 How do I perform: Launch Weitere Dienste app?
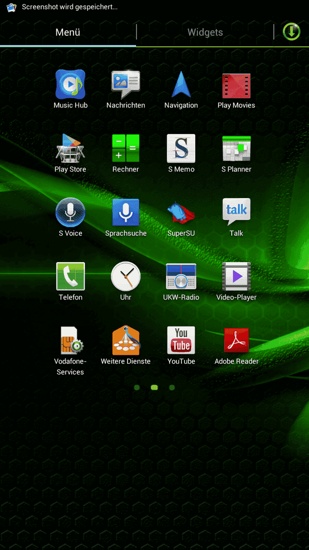(126, 340)
